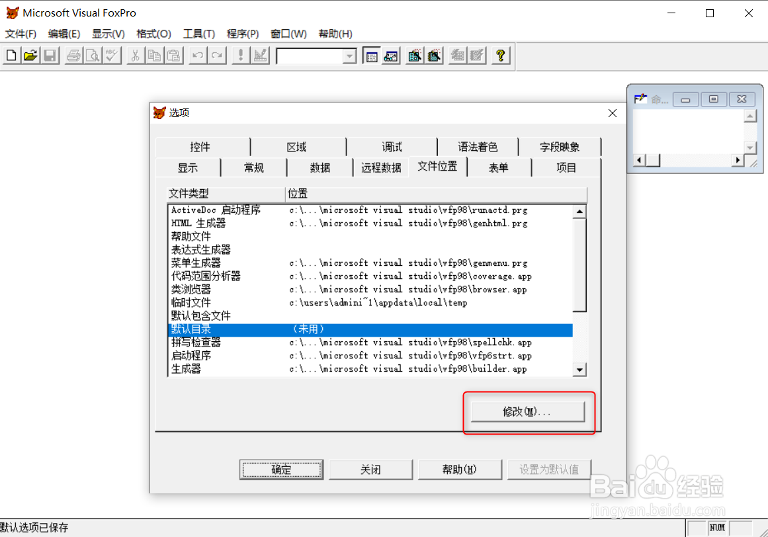Open the 工具(T) menu
Viewport: 768px width, 537px height.
click(199, 34)
